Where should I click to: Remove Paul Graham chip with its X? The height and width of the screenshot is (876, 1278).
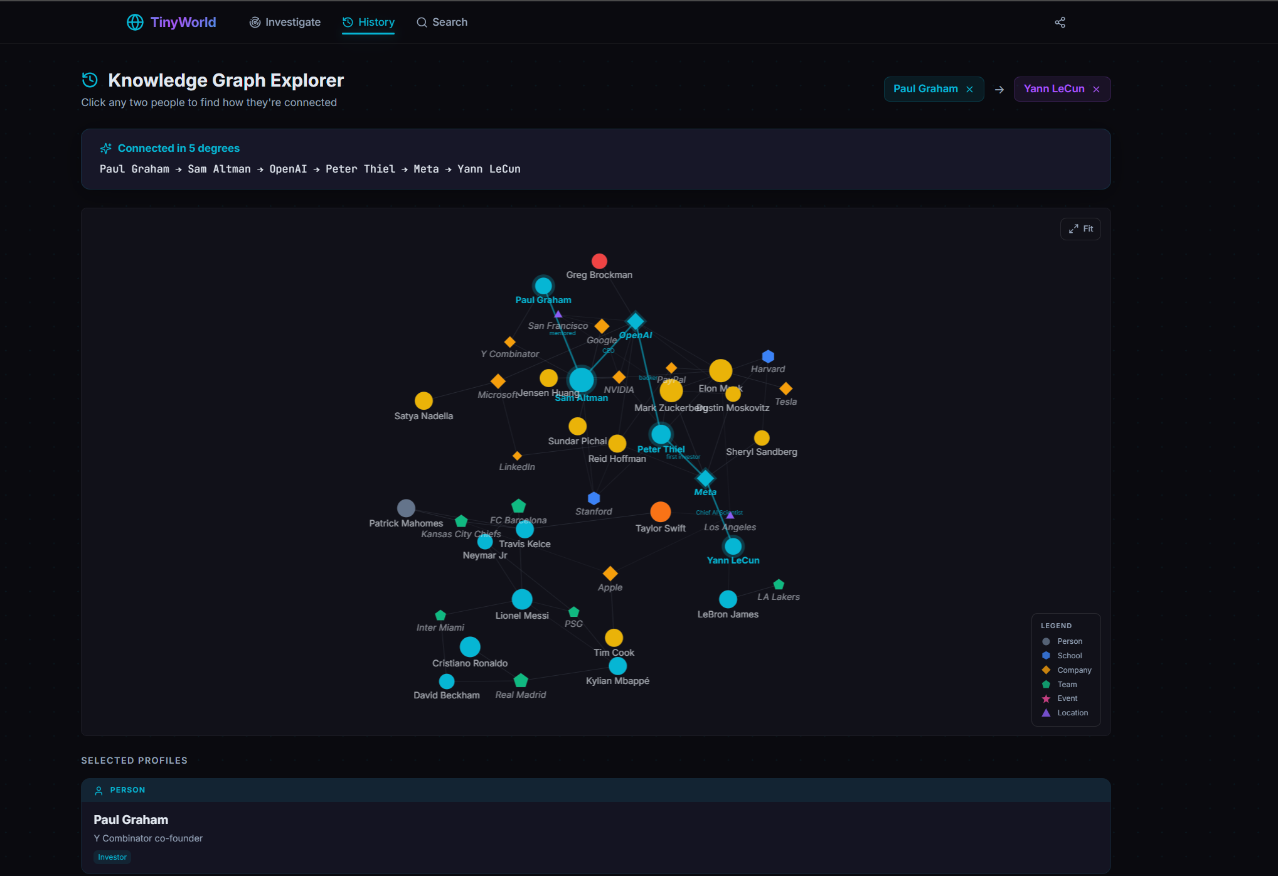click(x=970, y=89)
